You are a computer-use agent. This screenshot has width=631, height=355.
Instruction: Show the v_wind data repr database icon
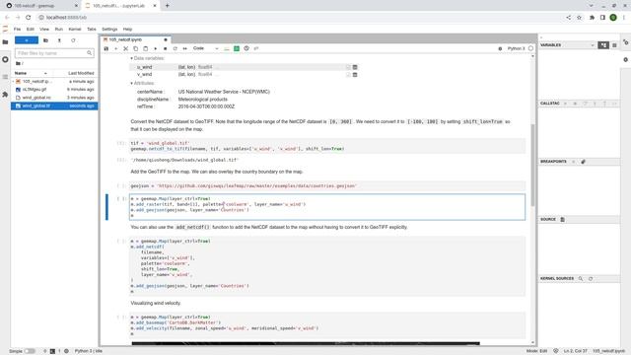pos(355,75)
